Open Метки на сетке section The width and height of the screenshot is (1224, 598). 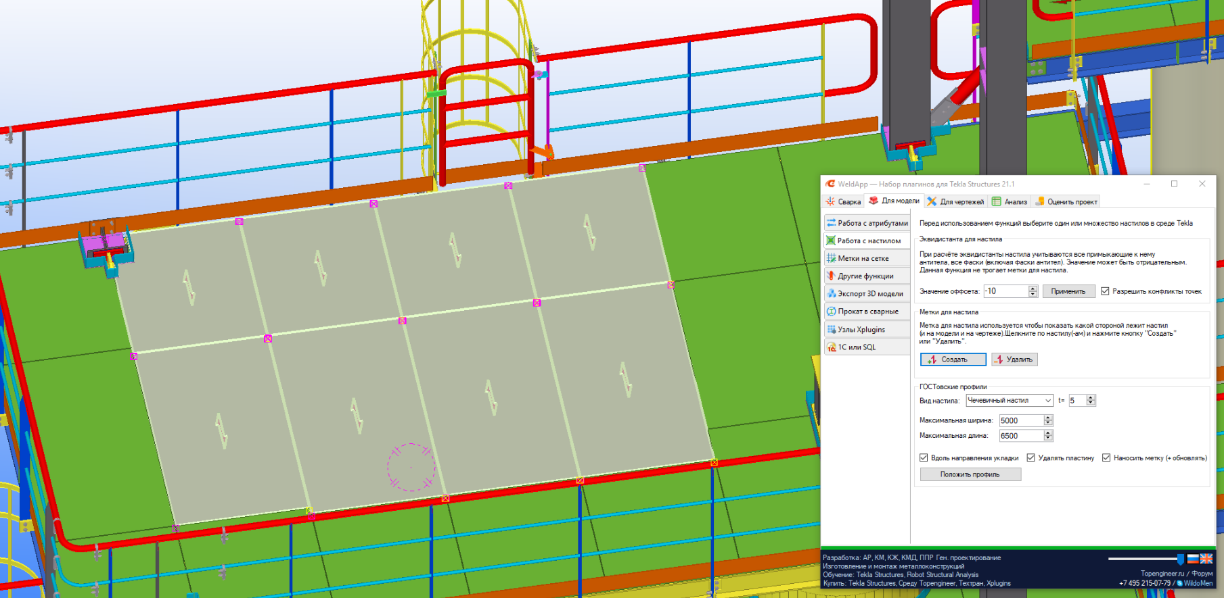(x=863, y=258)
